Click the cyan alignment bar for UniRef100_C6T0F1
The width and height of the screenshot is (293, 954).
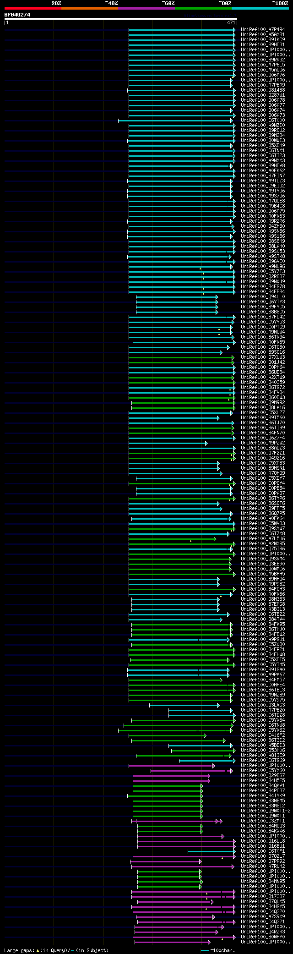pos(212,851)
